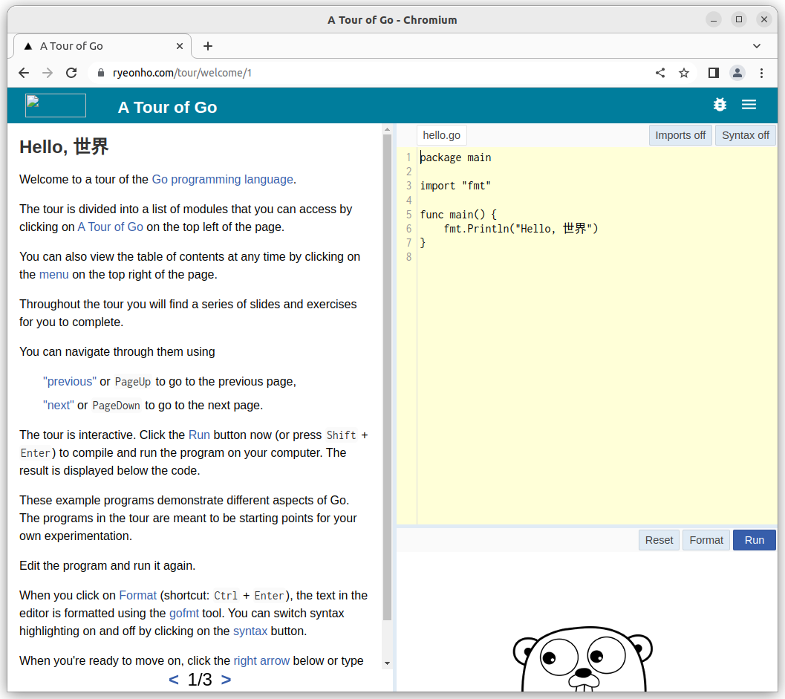Close the A Tour of Go tab
Viewport: 785px width, 699px height.
coord(180,46)
